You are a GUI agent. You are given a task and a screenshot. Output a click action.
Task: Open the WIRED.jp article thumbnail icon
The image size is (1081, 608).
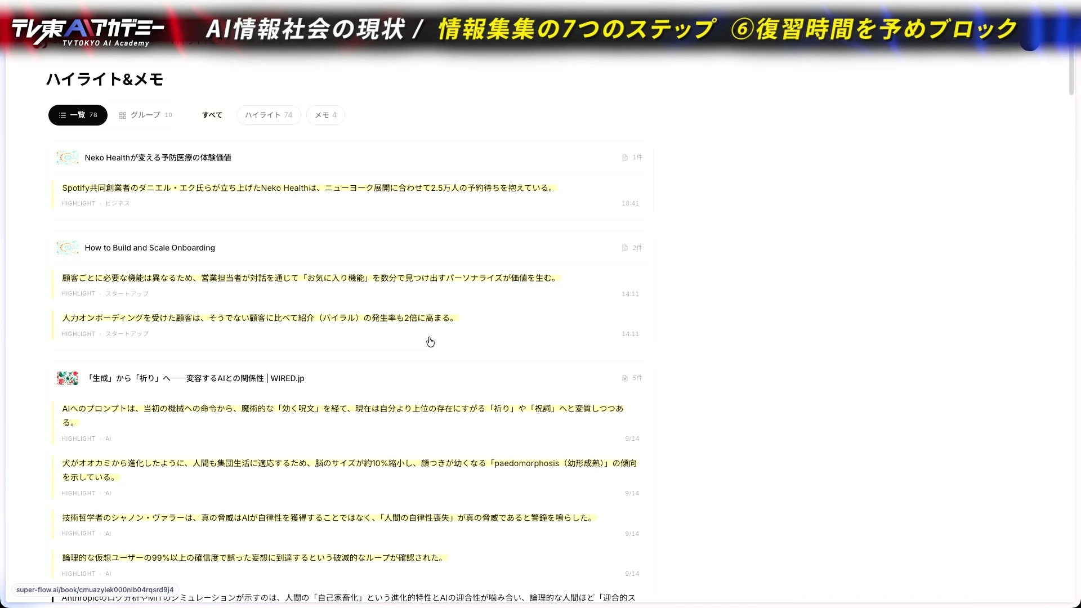68,378
